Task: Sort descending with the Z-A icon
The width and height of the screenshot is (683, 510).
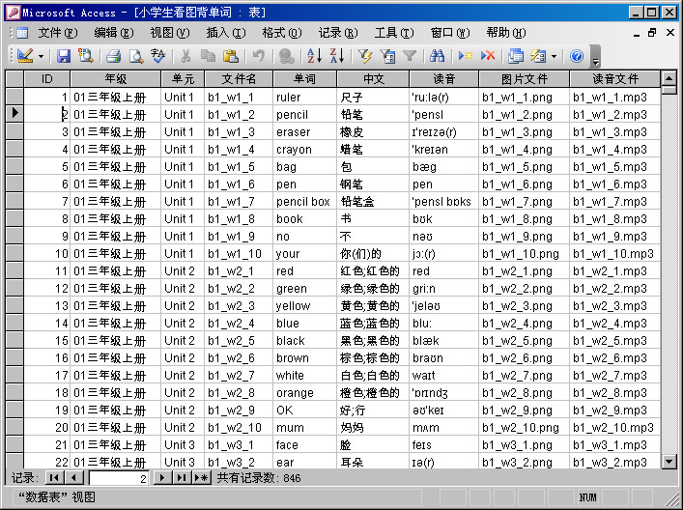Action: point(337,56)
